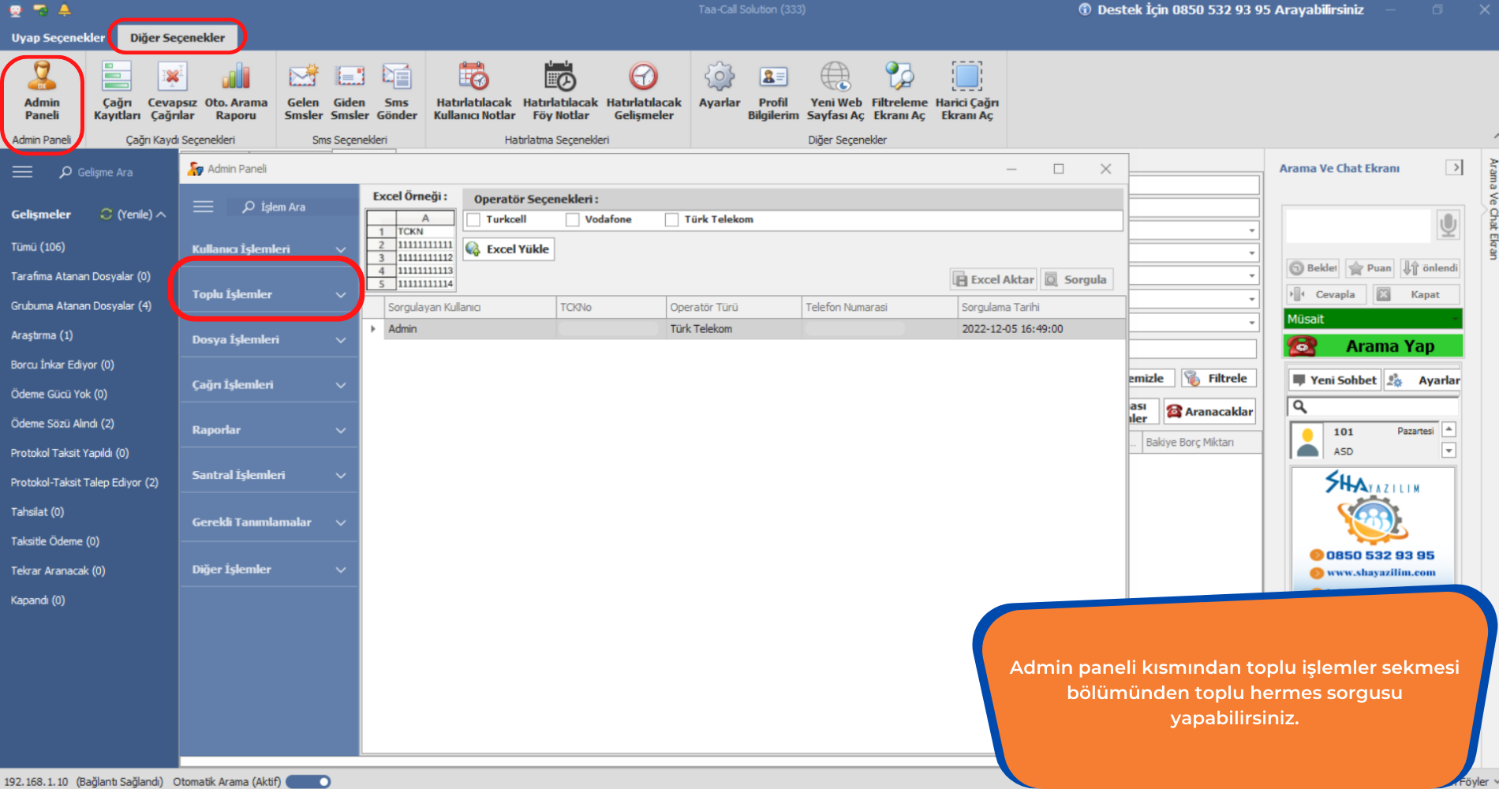The height and width of the screenshot is (789, 1499).
Task: Sort by Sorgulama Tarihi column header
Action: pyautogui.click(x=1041, y=307)
